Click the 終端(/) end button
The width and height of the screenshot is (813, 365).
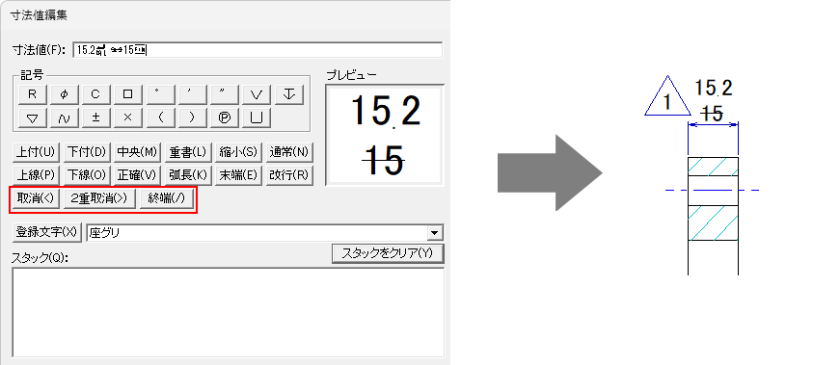167,198
